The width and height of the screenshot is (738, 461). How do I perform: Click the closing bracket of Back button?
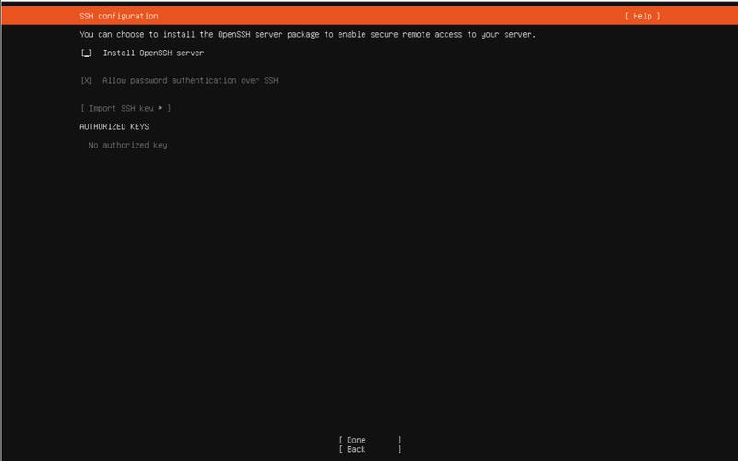[399, 449]
